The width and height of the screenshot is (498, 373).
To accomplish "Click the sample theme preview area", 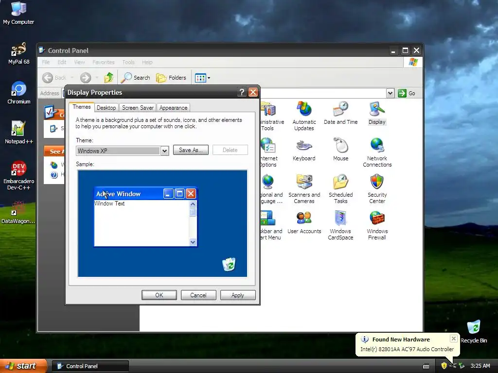I will coord(162,223).
